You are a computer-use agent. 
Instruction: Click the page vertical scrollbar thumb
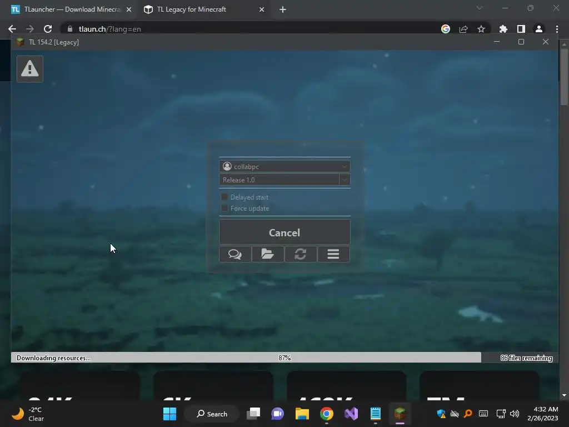pyautogui.click(x=564, y=77)
